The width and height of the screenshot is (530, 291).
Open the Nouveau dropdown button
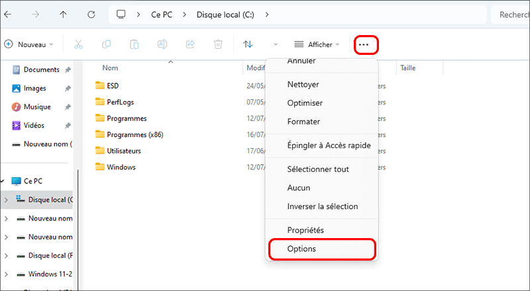28,44
